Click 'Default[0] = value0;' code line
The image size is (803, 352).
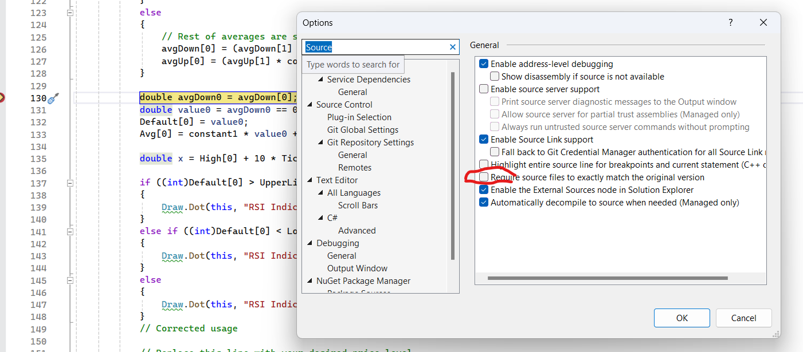(x=194, y=122)
